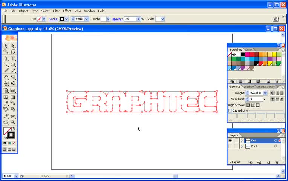Expand the Print layer
Image resolution: width=288 pixels, height=181 pixels.
pyautogui.click(x=242, y=146)
